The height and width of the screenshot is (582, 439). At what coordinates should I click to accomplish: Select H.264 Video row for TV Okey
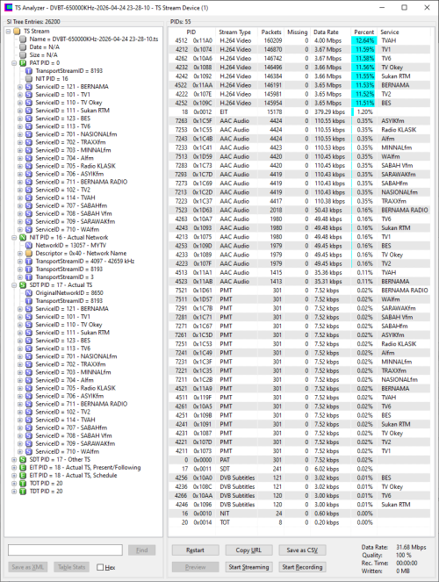coord(299,68)
